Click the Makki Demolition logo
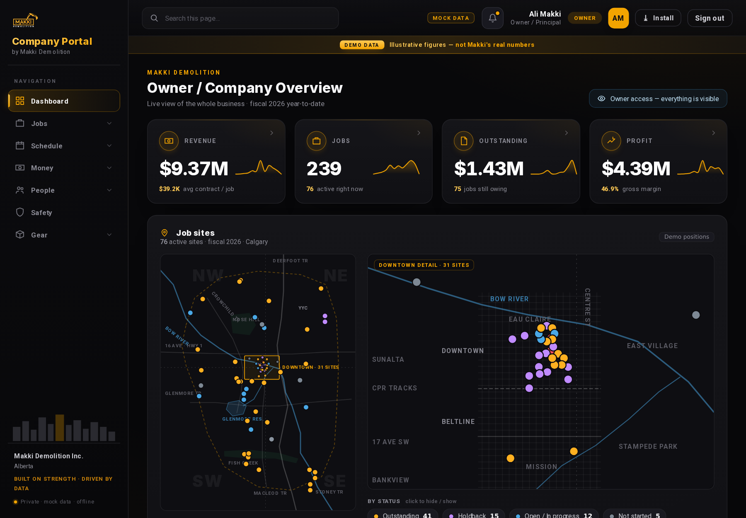 (25, 20)
